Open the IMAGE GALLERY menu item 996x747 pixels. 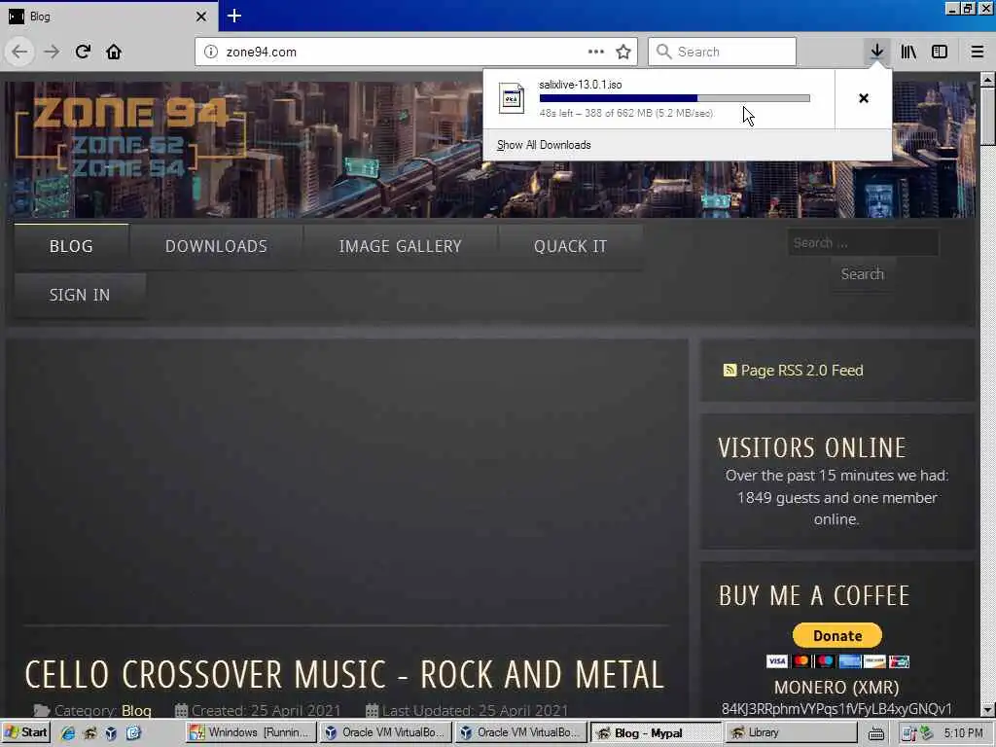tap(400, 246)
